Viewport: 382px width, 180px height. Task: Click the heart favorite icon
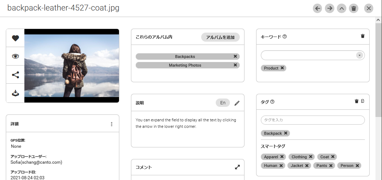click(15, 38)
